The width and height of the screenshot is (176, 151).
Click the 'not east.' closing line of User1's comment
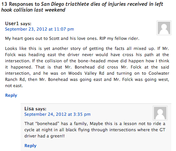click(x=14, y=86)
